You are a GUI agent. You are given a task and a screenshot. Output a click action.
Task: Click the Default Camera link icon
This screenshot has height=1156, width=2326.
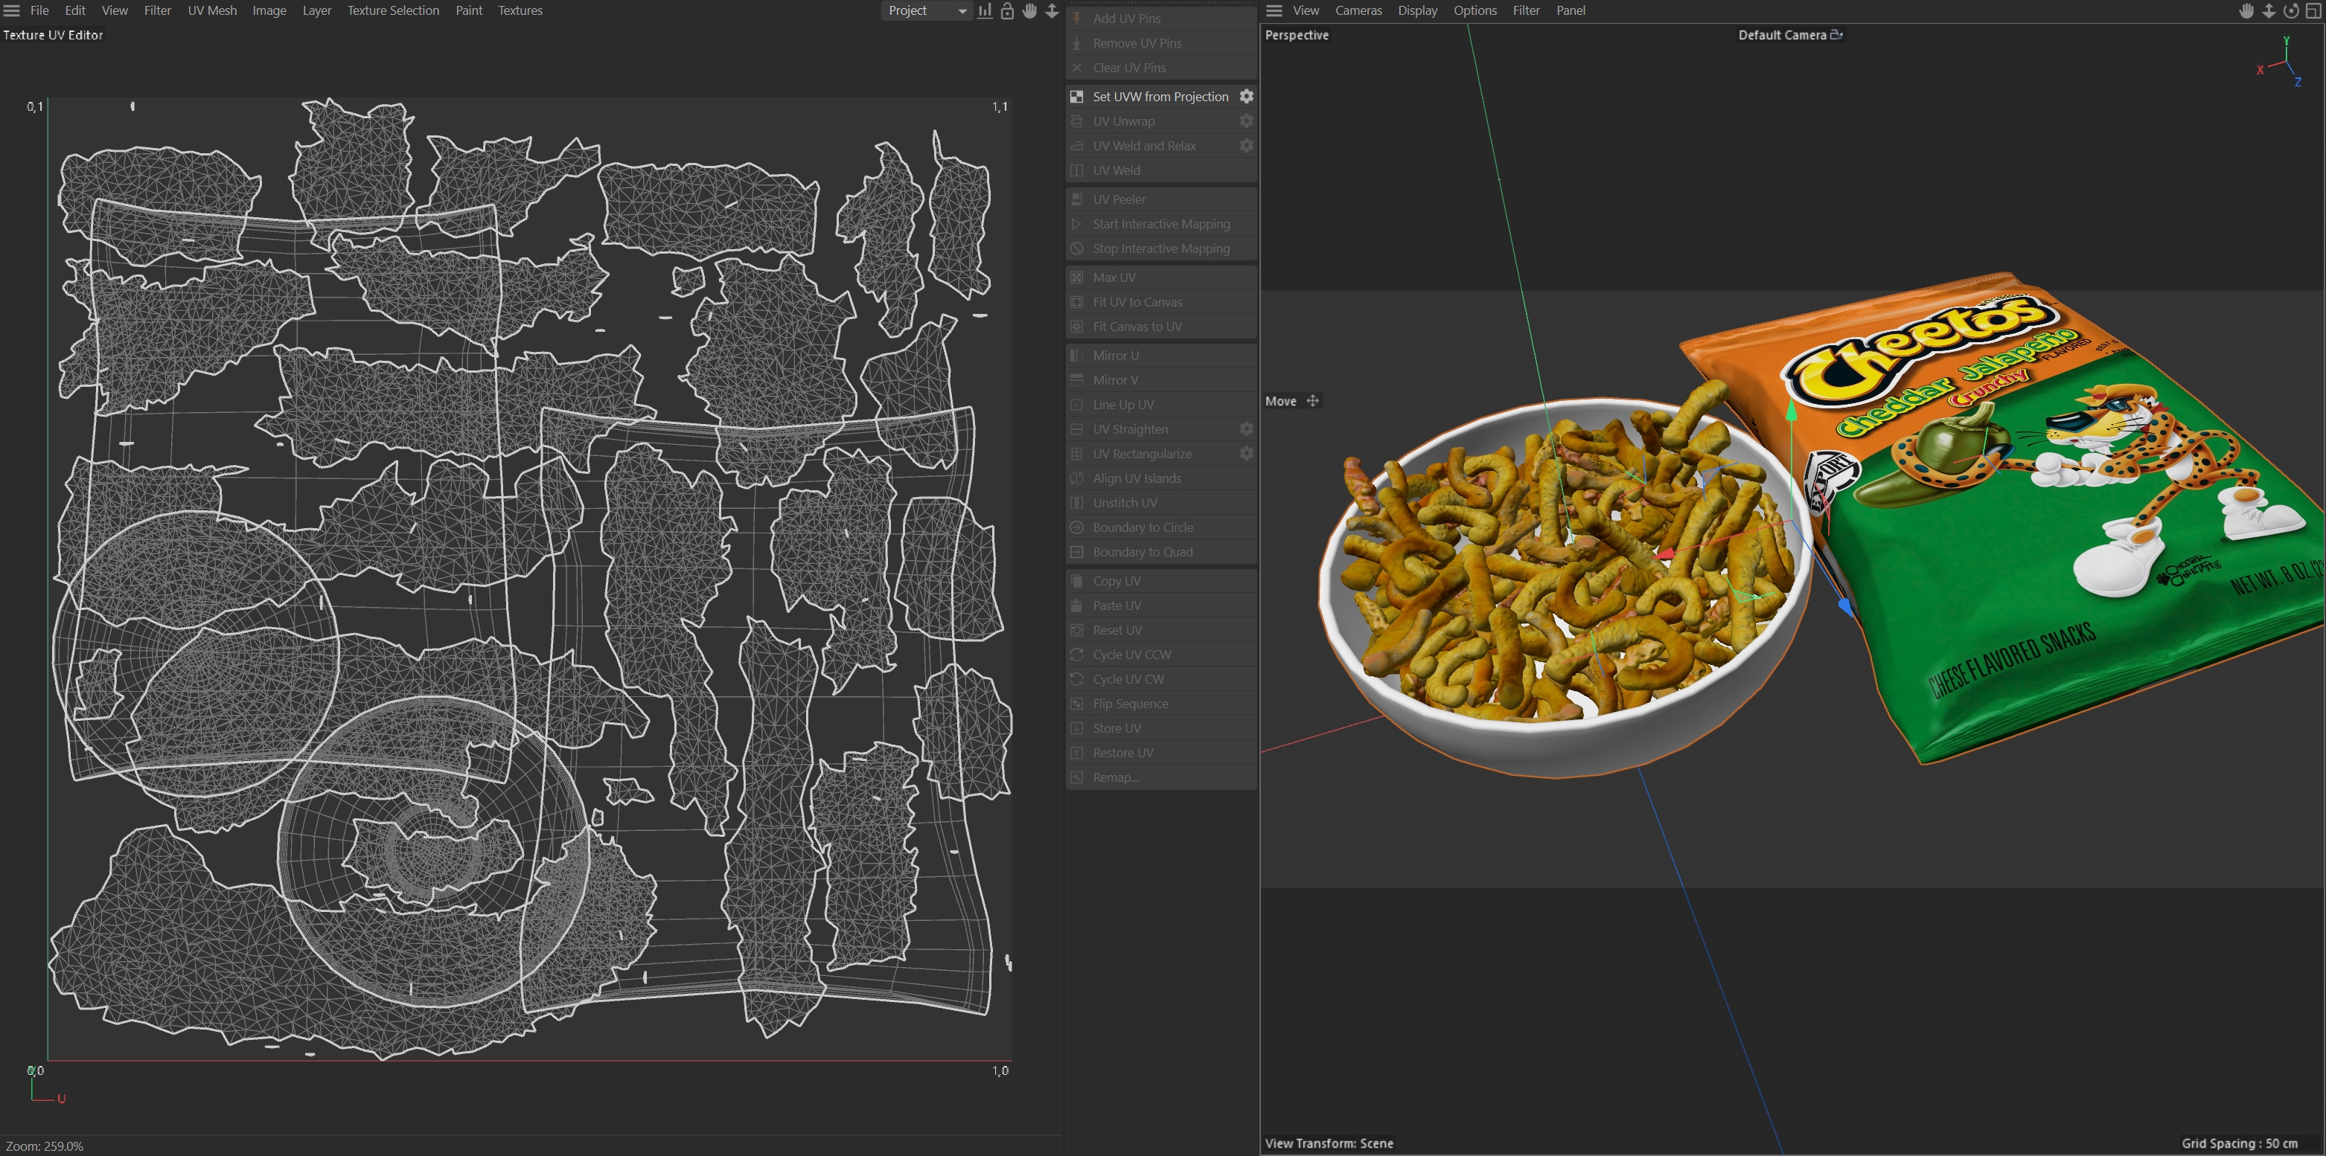pos(1835,35)
